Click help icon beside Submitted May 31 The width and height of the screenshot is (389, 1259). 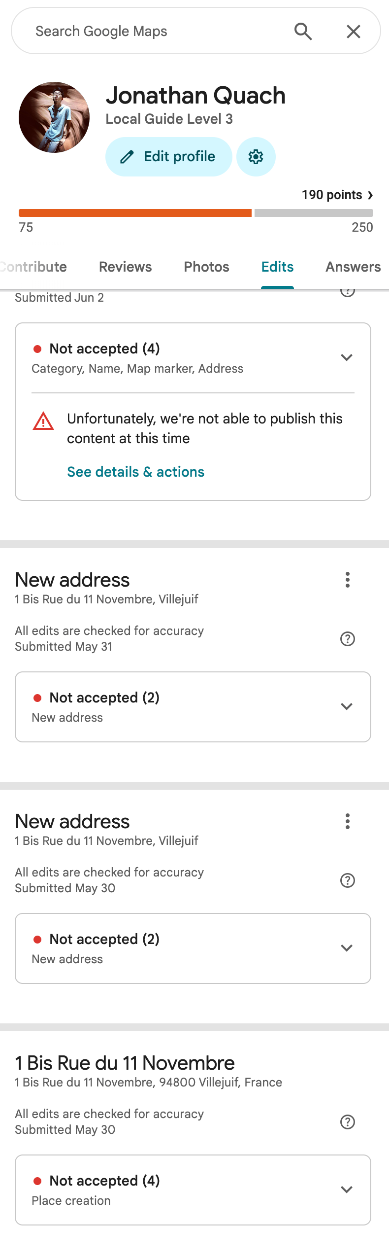pos(348,639)
